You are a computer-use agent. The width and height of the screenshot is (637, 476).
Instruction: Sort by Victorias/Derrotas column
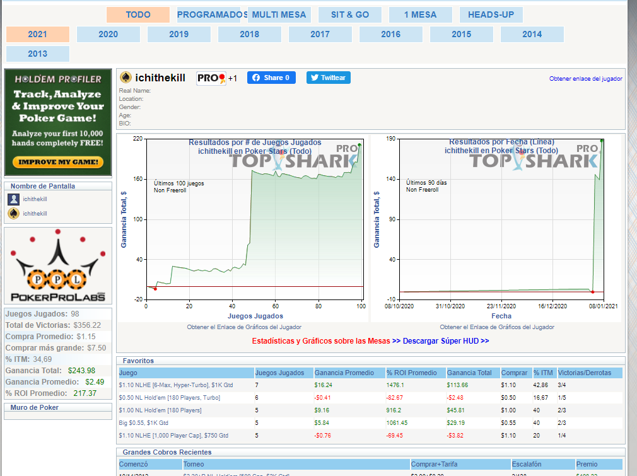(x=590, y=373)
